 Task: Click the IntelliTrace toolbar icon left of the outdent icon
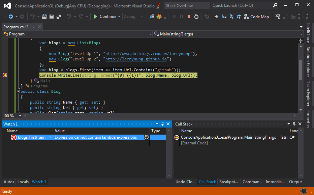278,17
